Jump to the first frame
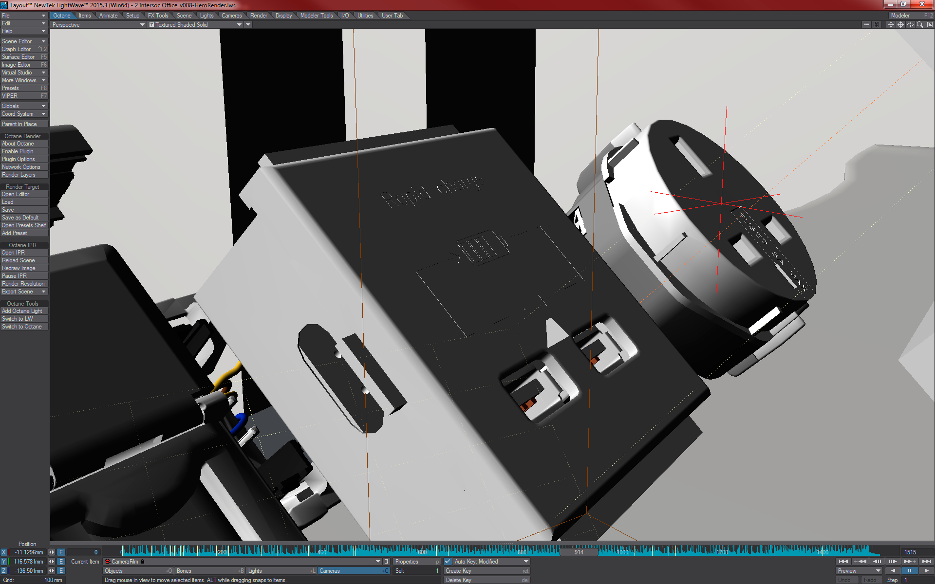Image resolution: width=935 pixels, height=584 pixels. (843, 562)
